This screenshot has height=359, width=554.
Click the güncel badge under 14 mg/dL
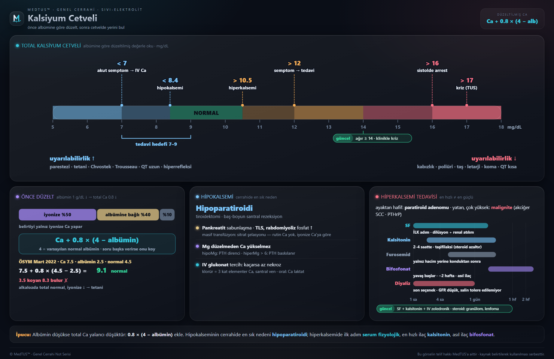pyautogui.click(x=343, y=138)
